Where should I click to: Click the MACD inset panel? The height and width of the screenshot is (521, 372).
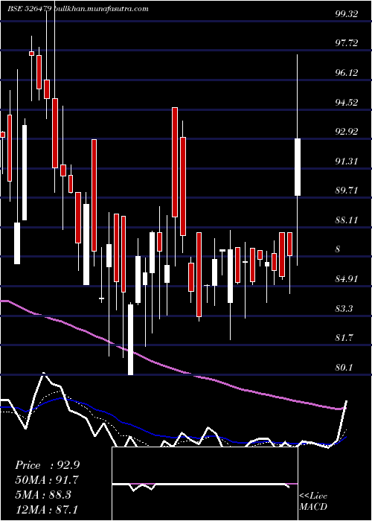click(x=205, y=484)
